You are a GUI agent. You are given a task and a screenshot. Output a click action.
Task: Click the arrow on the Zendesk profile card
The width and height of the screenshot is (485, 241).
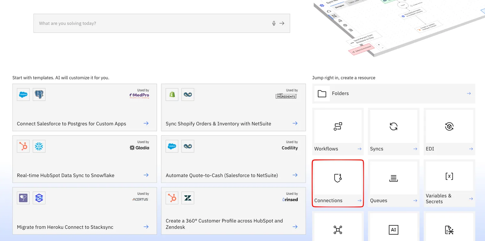tap(295, 227)
